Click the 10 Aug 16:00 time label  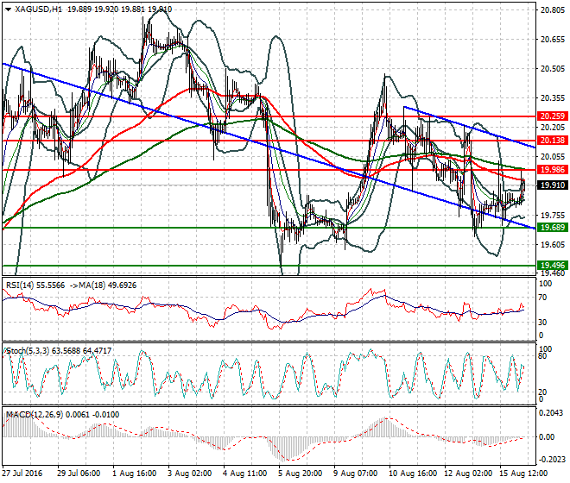tap(414, 474)
